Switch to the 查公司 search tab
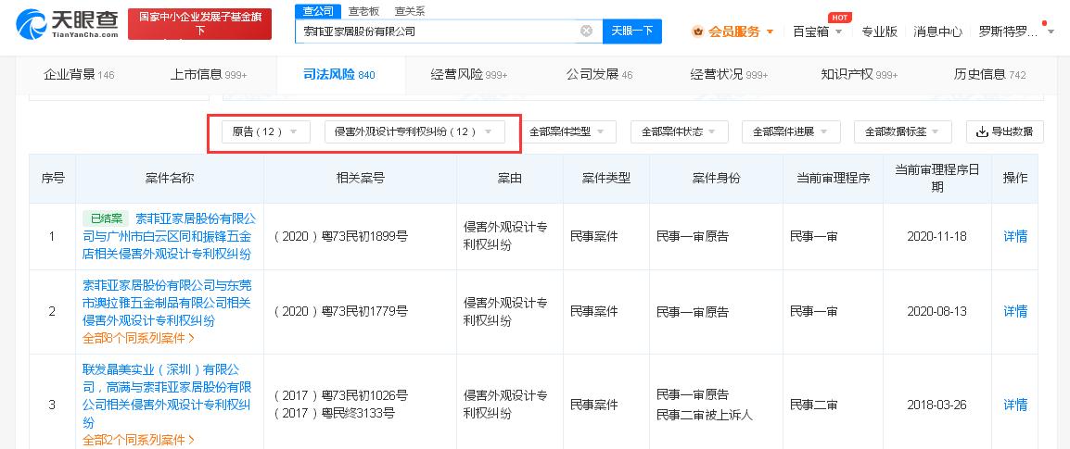This screenshot has height=449, width=1070. pyautogui.click(x=317, y=11)
